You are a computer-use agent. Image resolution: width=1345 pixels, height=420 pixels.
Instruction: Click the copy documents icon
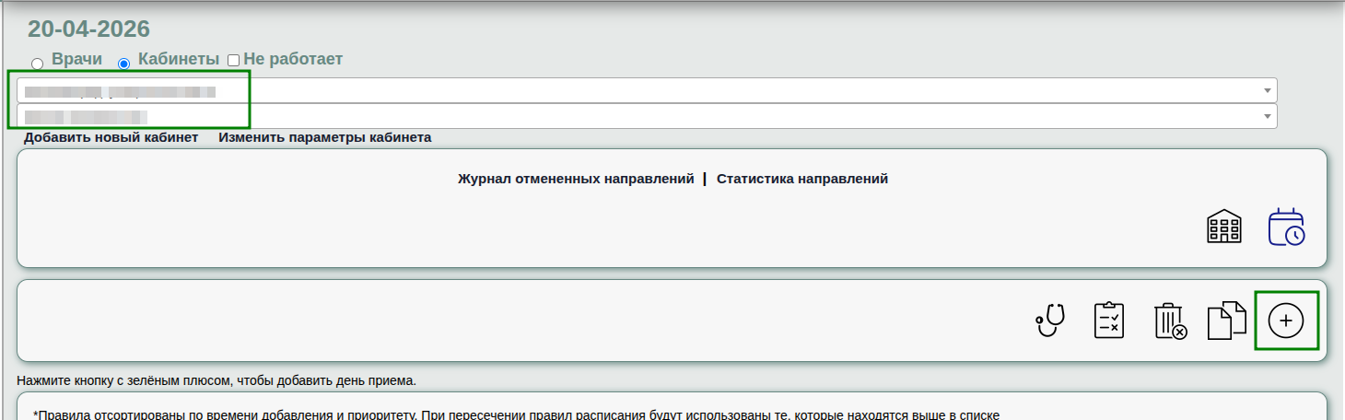coord(1226,321)
